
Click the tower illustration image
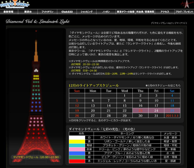point(36,96)
